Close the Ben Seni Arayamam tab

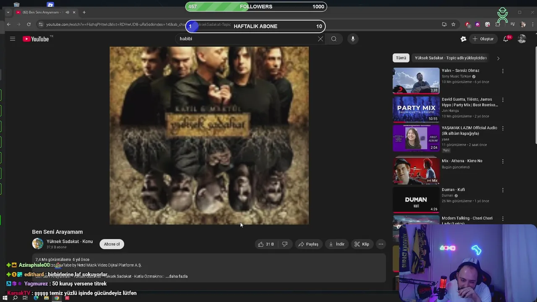point(74,12)
